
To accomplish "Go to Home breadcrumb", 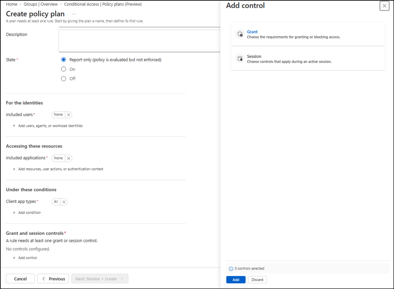I will 12,4.
